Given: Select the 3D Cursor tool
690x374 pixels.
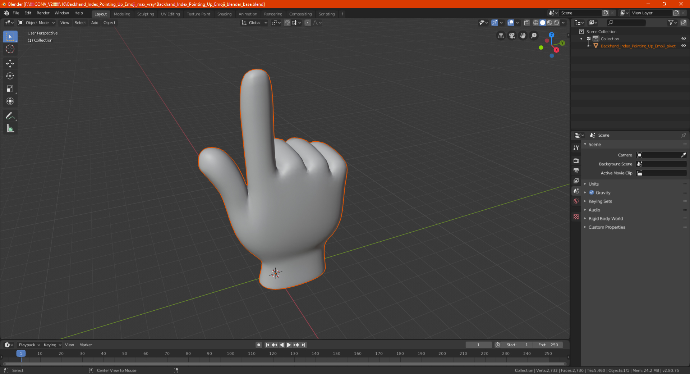Looking at the screenshot, I should [x=10, y=49].
